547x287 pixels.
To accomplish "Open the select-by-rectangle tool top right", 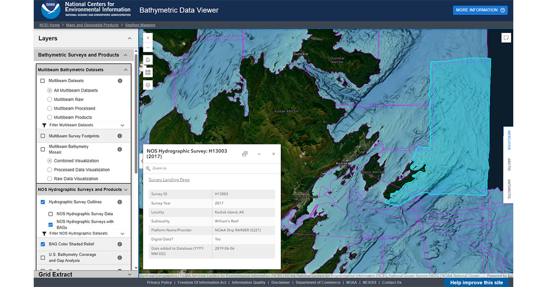I will coord(506,37).
